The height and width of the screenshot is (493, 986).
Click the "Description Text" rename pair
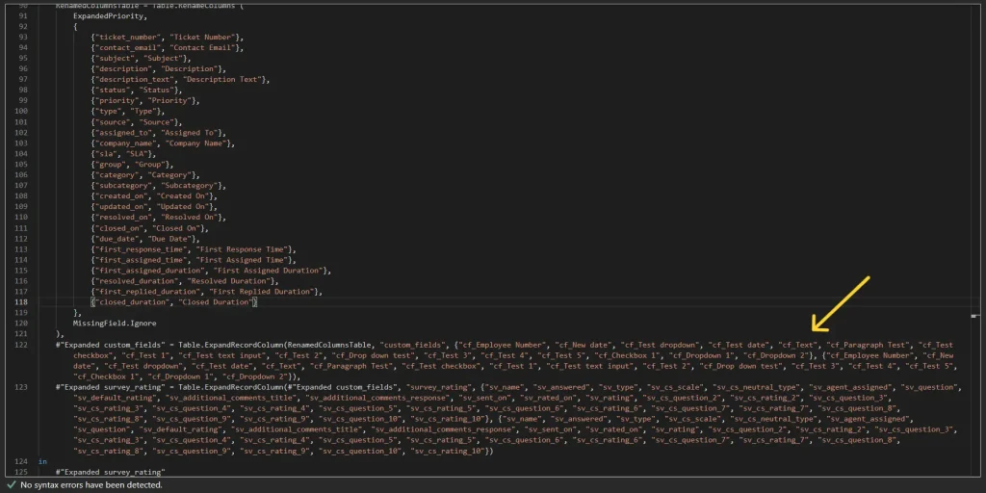pyautogui.click(x=180, y=80)
